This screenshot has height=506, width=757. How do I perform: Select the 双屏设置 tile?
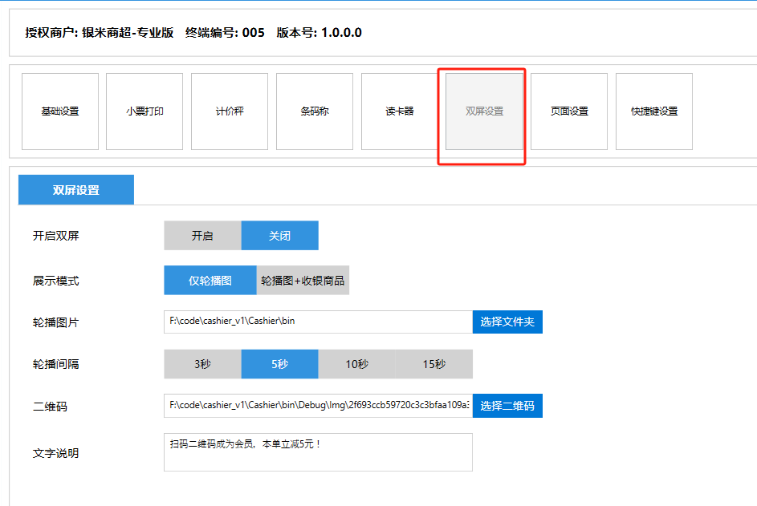(484, 111)
